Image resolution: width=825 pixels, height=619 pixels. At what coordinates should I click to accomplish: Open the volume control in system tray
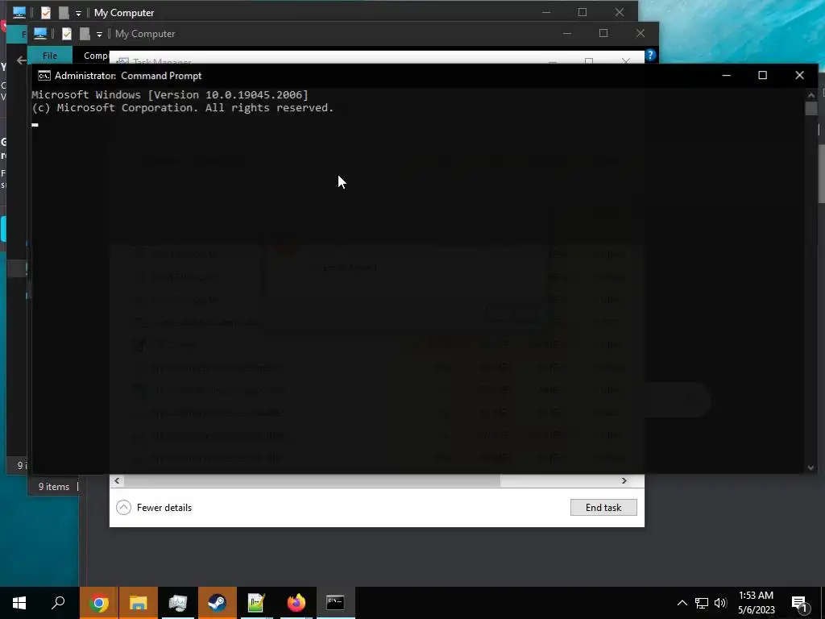click(720, 603)
